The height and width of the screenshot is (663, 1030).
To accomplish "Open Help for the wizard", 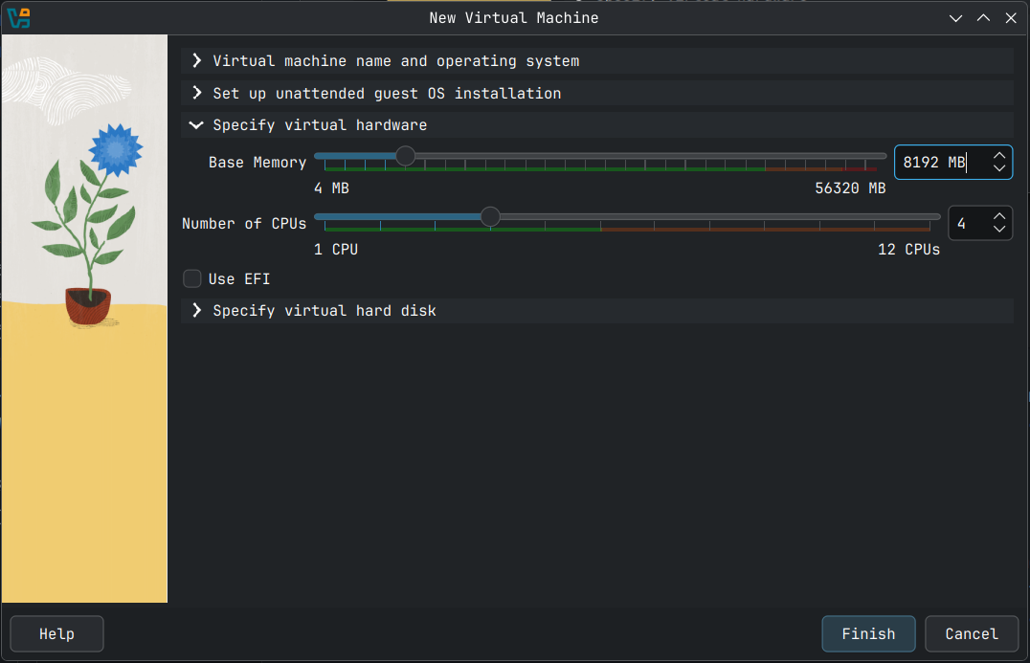I will click(x=56, y=633).
